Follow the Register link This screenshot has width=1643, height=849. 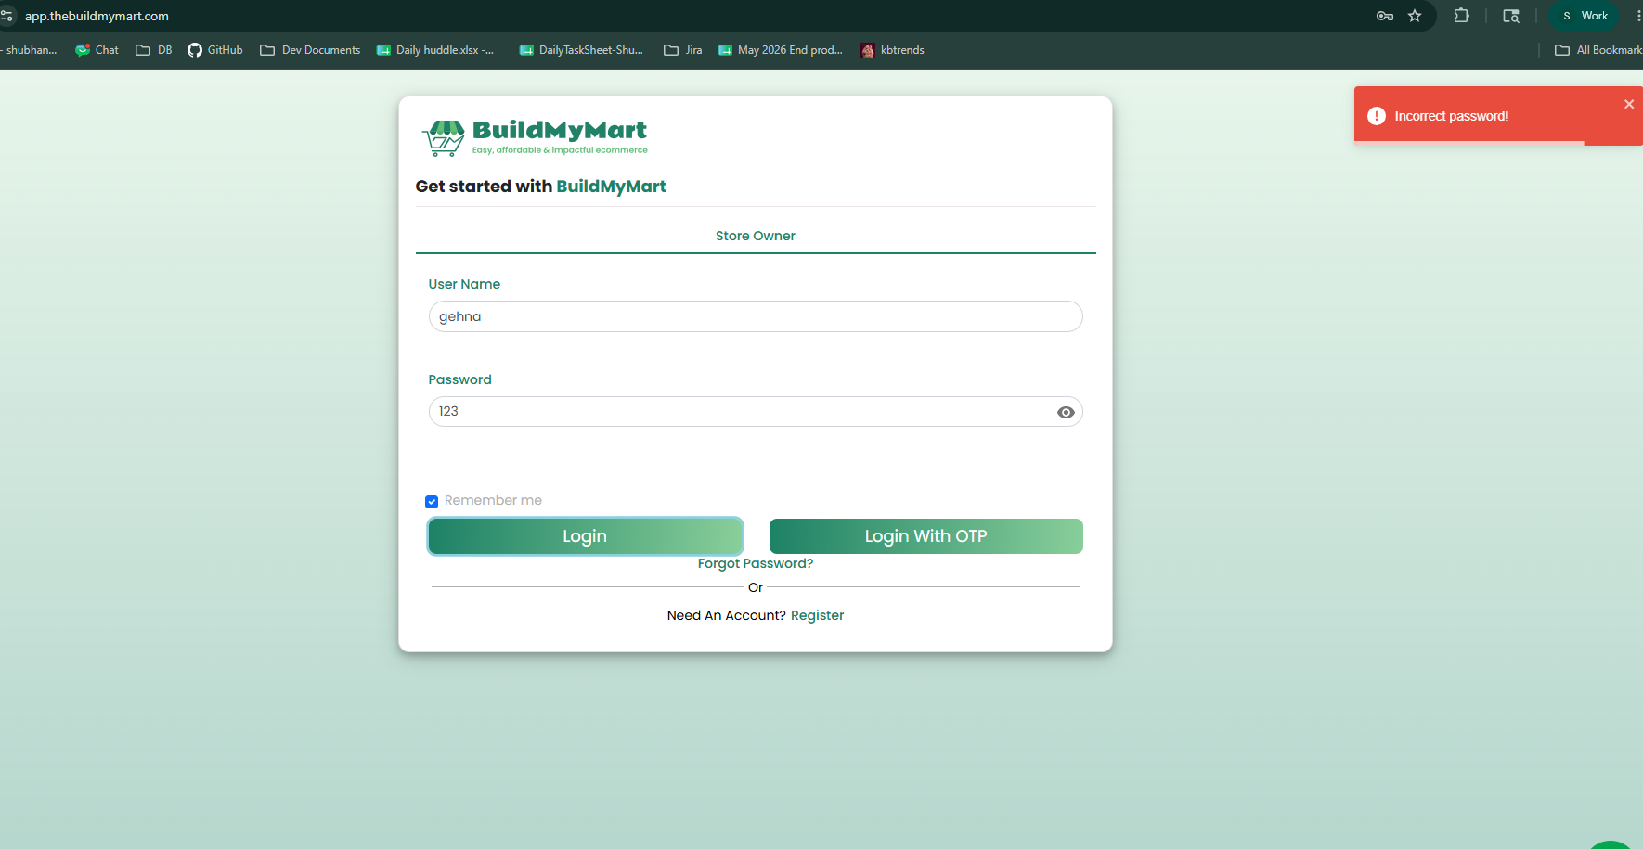(x=817, y=615)
